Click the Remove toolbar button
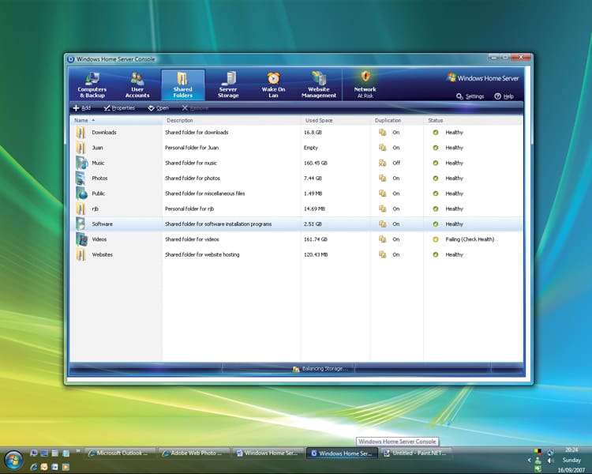The width and height of the screenshot is (592, 474). tap(195, 108)
